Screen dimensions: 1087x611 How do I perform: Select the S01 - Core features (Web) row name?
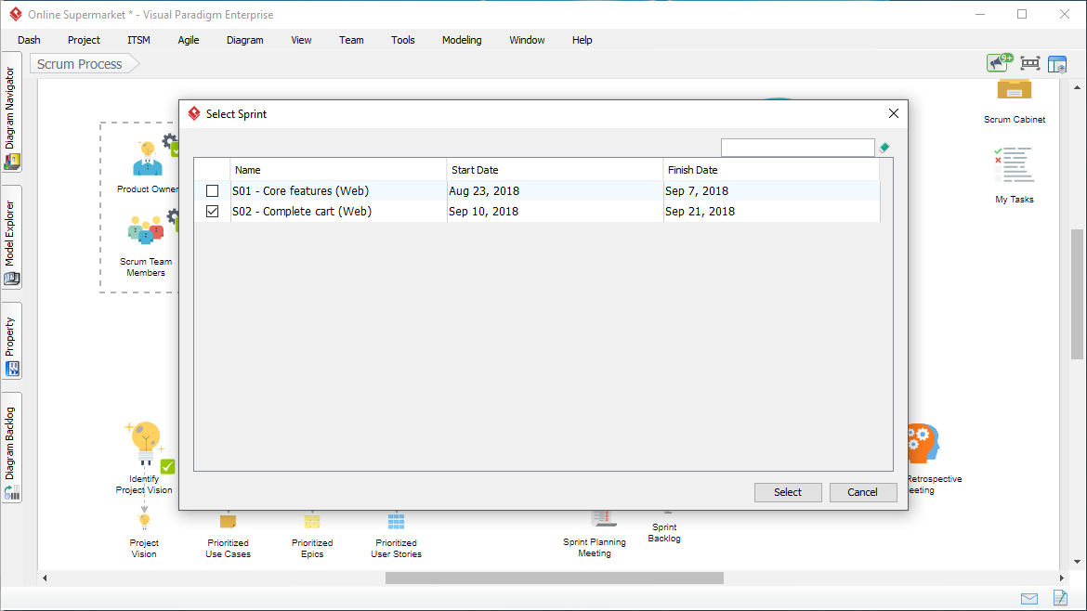point(300,191)
